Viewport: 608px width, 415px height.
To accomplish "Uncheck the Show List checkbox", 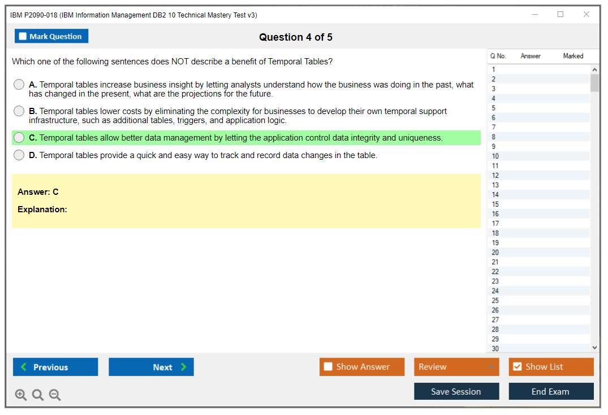I will point(517,367).
